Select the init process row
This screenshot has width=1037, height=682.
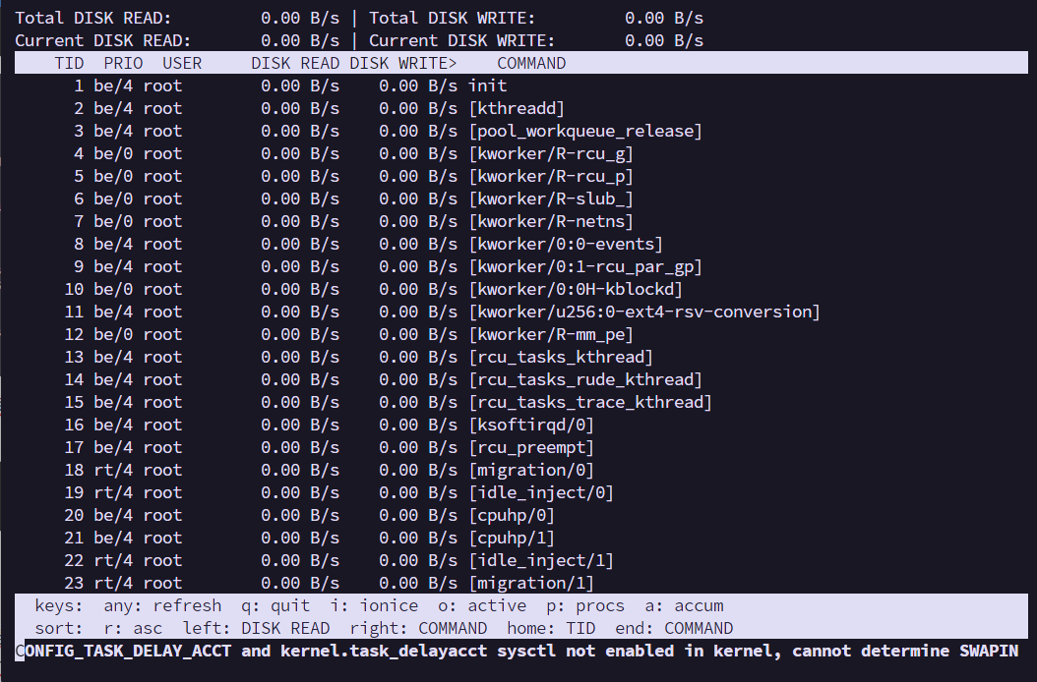point(487,85)
